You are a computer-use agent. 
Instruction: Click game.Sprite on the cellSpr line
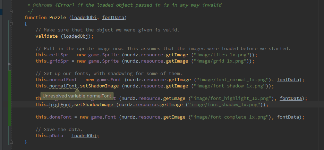point(103,55)
